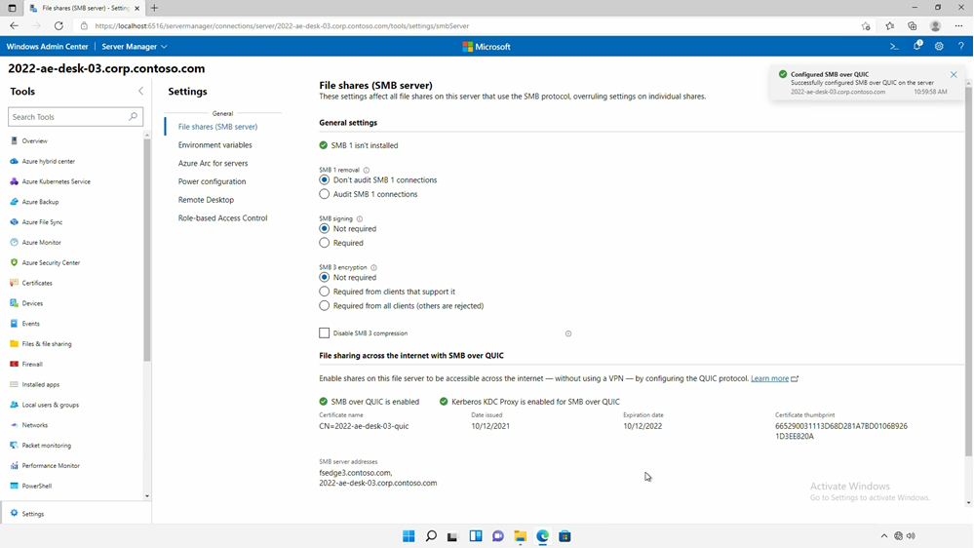
Task: Open a new browser tab
Action: 154,8
